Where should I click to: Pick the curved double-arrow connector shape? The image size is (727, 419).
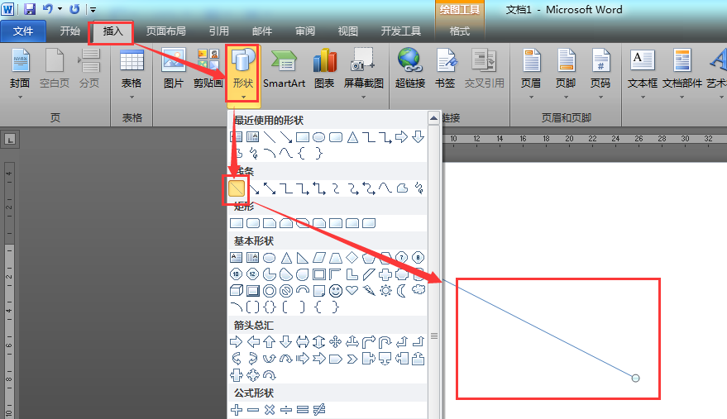pos(369,188)
